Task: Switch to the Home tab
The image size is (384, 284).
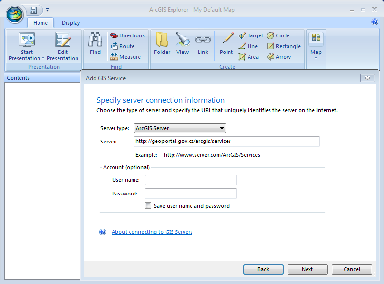Action: [40, 23]
